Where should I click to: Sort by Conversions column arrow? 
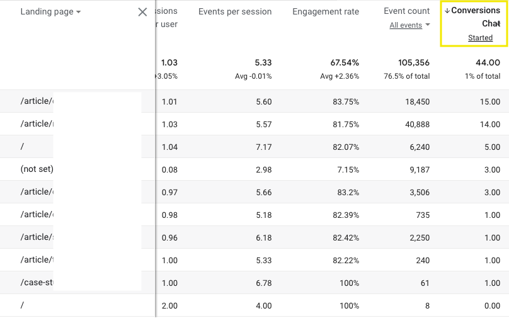(x=447, y=11)
